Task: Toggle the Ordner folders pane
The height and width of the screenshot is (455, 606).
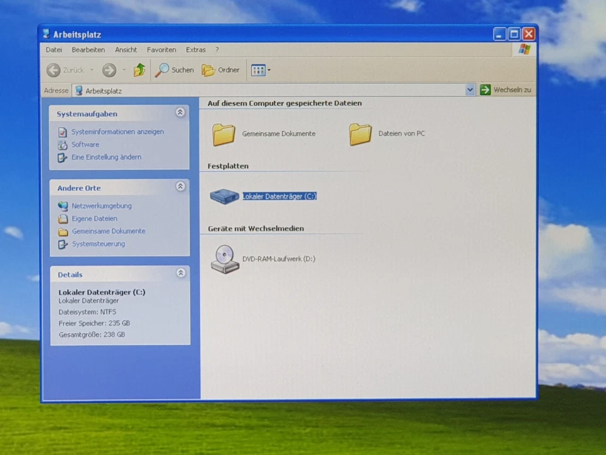Action: tap(221, 70)
